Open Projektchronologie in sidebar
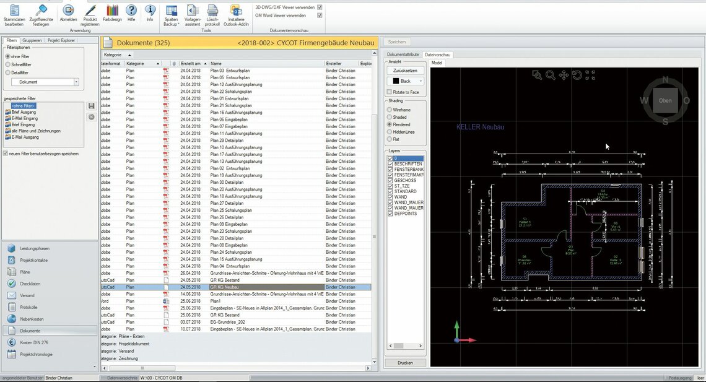This screenshot has height=382, width=706. click(x=50, y=354)
